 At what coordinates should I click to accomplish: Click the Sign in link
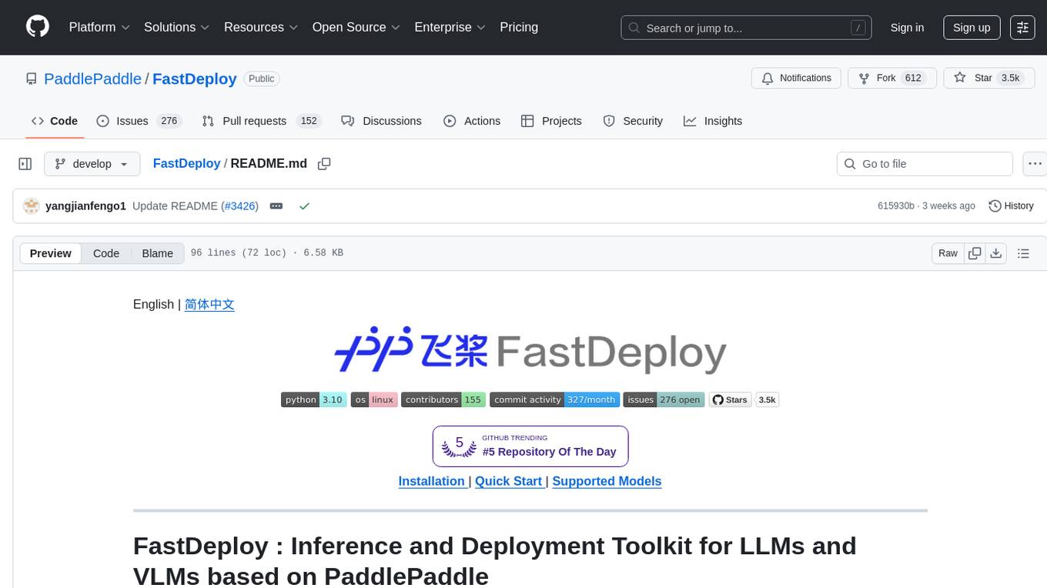tap(907, 28)
